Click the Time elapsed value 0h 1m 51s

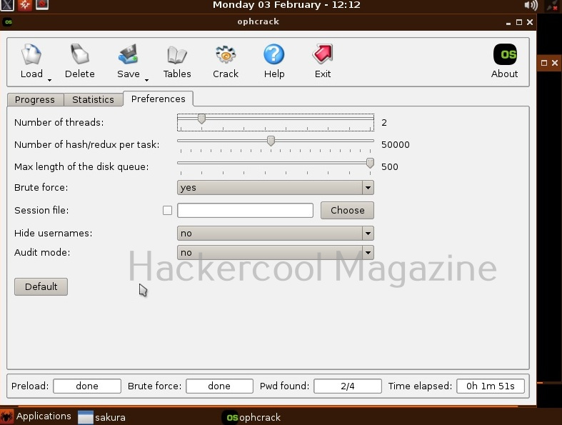pyautogui.click(x=491, y=386)
